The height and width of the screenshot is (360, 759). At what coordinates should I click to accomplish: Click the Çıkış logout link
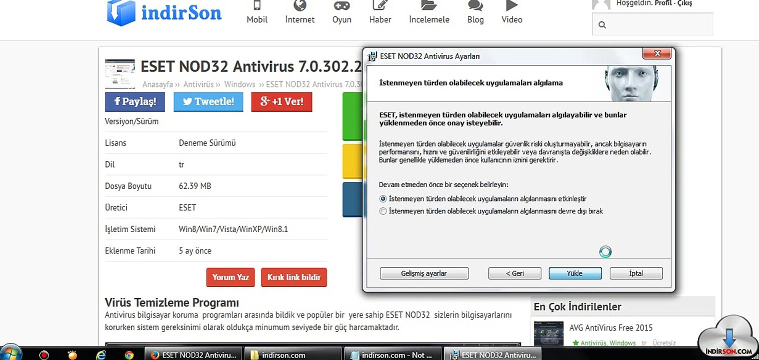685,3
